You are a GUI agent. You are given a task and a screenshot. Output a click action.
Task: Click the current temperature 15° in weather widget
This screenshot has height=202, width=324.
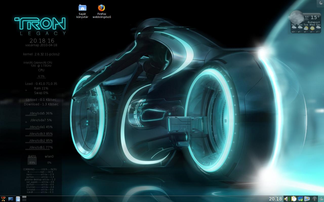click(x=315, y=17)
